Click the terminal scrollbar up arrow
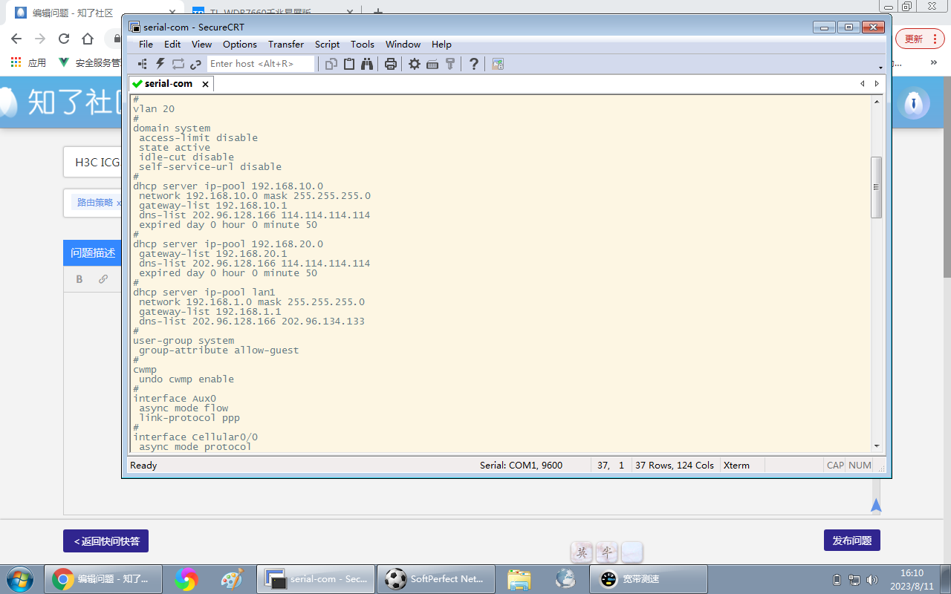The image size is (951, 594). pyautogui.click(x=877, y=101)
